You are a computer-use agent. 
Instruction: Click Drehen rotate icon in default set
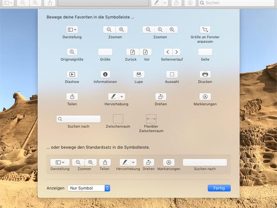click(149, 162)
